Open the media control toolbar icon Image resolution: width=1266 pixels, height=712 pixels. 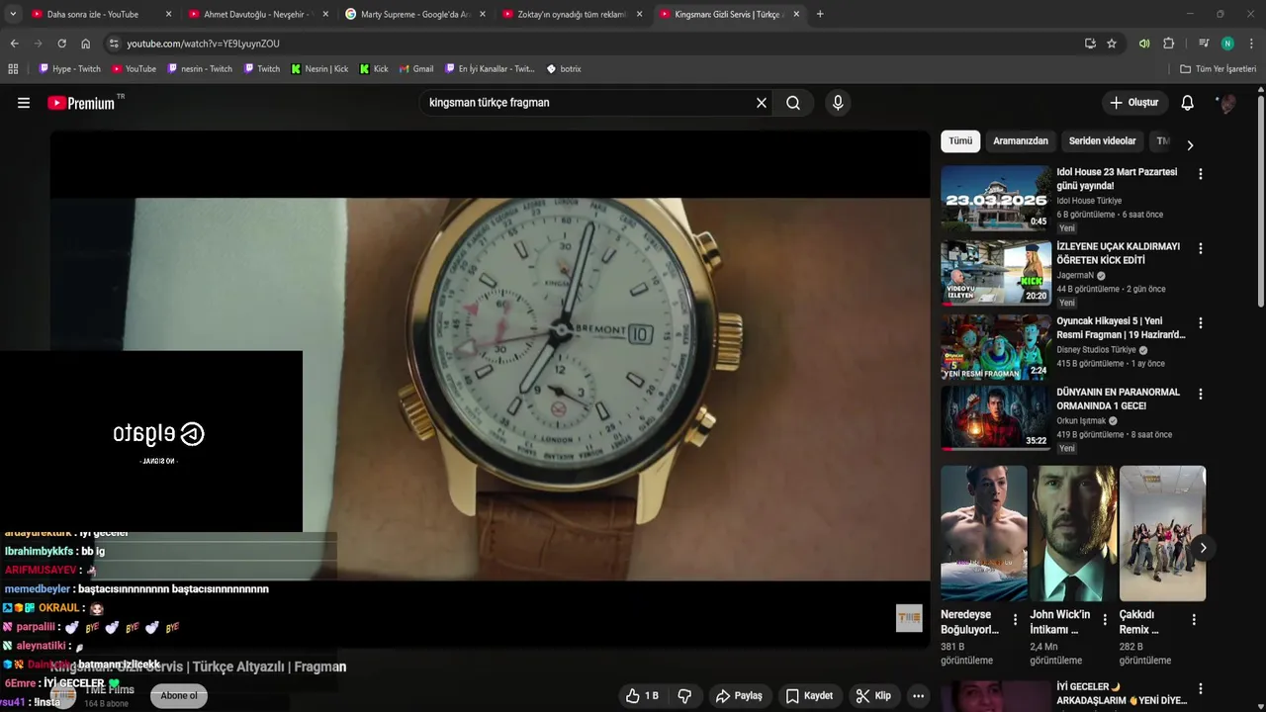pyautogui.click(x=1204, y=44)
